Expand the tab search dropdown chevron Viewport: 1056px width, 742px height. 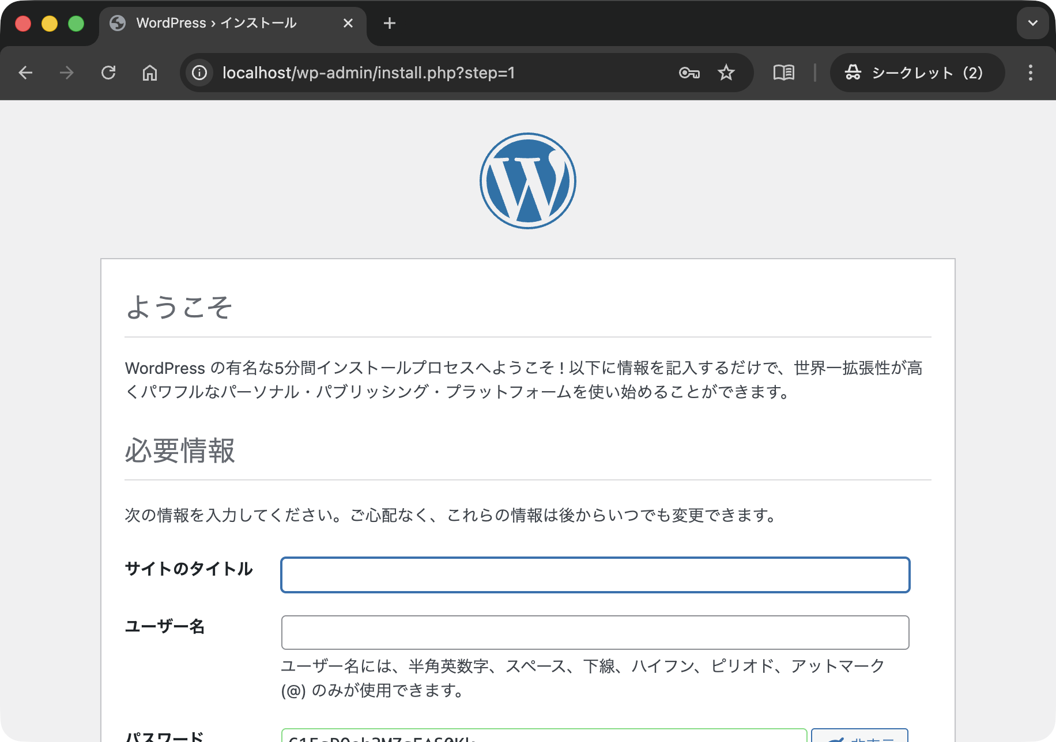point(1032,23)
